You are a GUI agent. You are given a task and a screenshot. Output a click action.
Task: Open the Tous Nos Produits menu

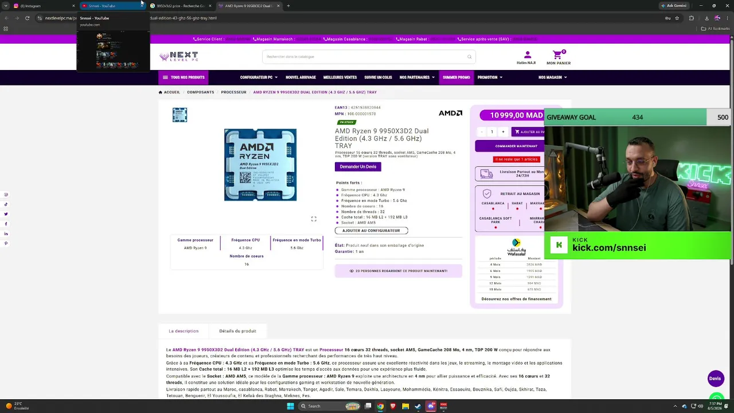183,77
